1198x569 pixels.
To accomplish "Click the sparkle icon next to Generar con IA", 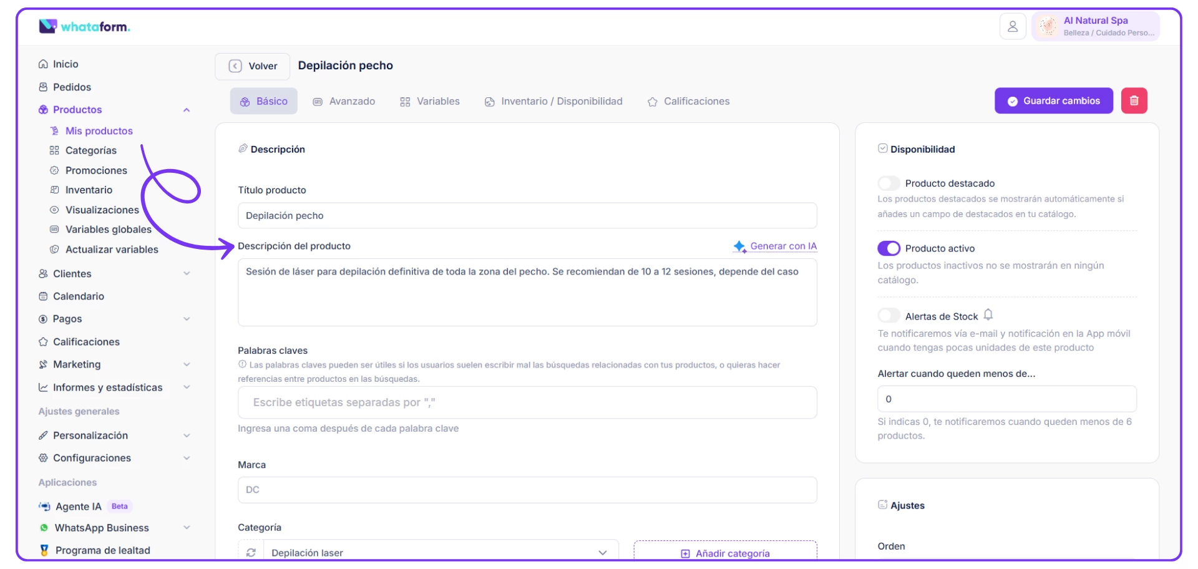I will (739, 246).
